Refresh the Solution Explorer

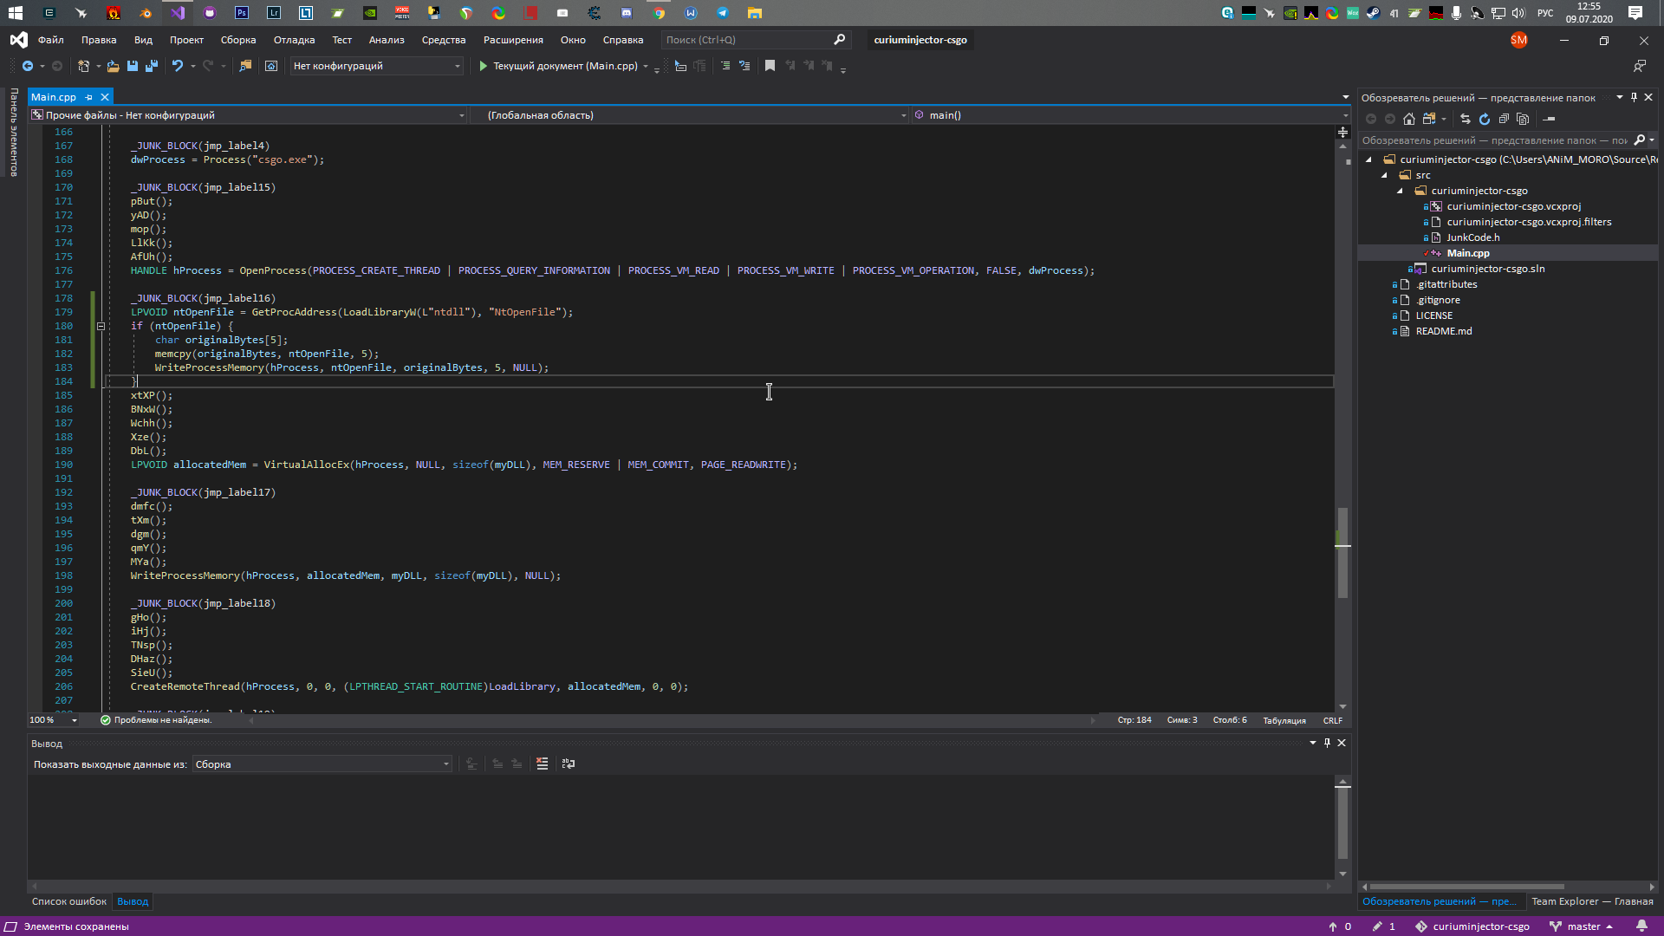coord(1485,119)
